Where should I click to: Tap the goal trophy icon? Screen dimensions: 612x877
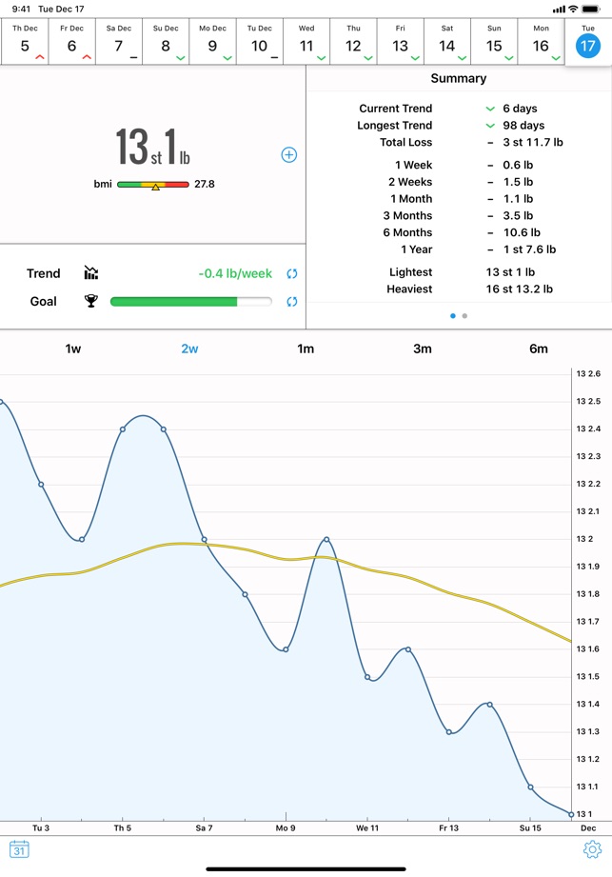coord(91,301)
